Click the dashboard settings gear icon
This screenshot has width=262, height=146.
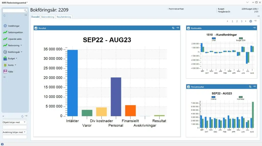[x=251, y=21]
